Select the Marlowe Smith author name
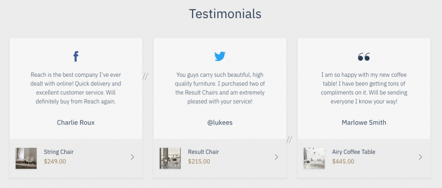Viewport: 442px width, 188px height. point(364,122)
